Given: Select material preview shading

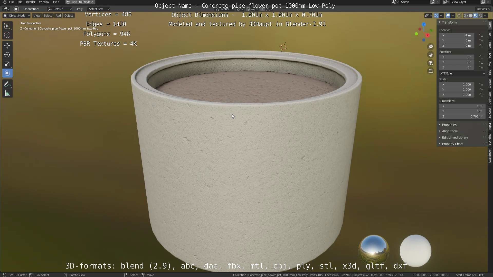Looking at the screenshot, I should 476,16.
